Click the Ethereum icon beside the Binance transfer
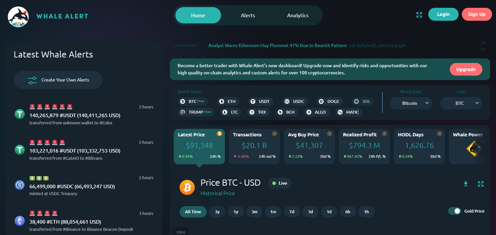 click(20, 221)
